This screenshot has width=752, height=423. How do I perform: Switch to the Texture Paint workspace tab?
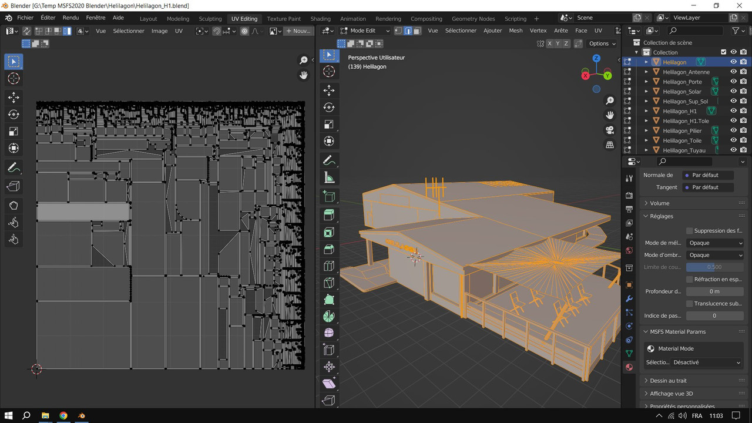click(x=284, y=19)
